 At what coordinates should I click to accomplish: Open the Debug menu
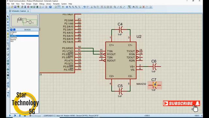pyautogui.click(x=42, y=4)
